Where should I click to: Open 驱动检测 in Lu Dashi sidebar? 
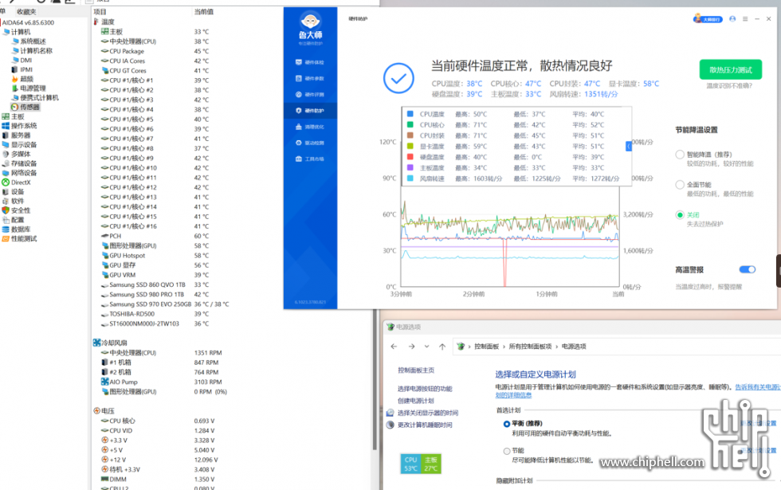pos(310,143)
